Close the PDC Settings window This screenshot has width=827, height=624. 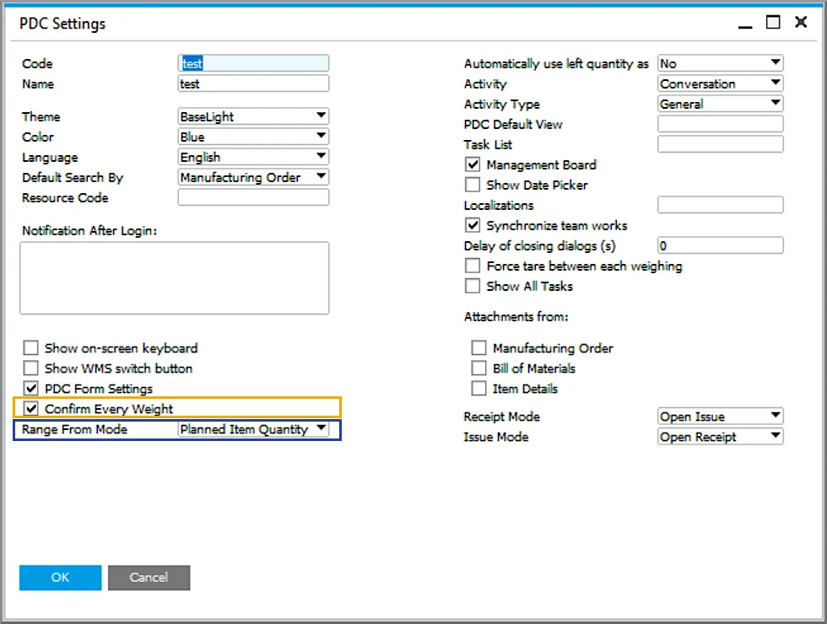801,22
